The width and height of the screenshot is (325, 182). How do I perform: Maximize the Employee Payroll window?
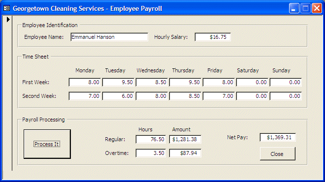(x=305, y=8)
